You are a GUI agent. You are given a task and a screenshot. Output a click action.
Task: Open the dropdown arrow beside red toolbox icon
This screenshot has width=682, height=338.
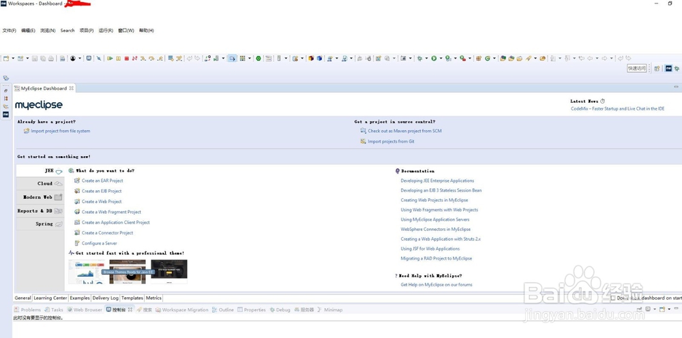point(470,58)
